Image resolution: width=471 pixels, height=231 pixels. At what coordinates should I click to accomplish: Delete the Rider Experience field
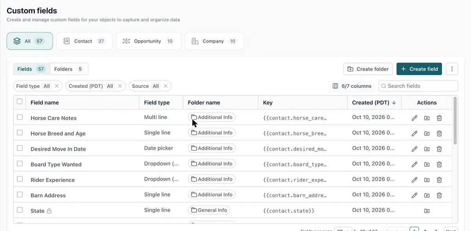439,180
